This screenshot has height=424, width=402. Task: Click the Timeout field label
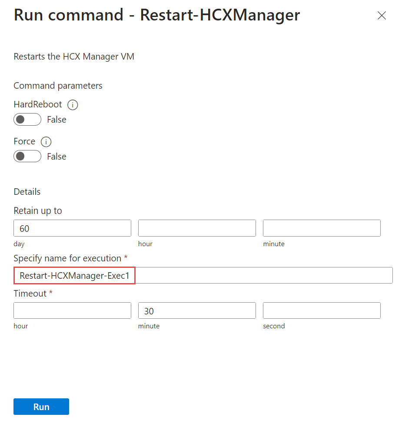[30, 294]
